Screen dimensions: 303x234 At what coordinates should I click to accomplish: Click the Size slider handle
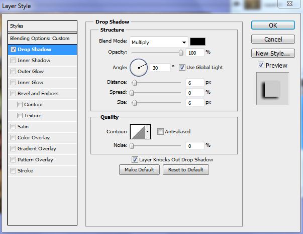point(135,103)
